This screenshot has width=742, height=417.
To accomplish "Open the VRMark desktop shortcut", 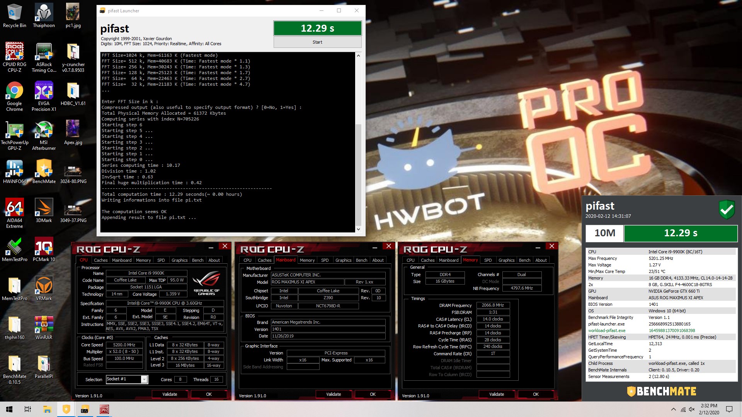I will pyautogui.click(x=44, y=288).
